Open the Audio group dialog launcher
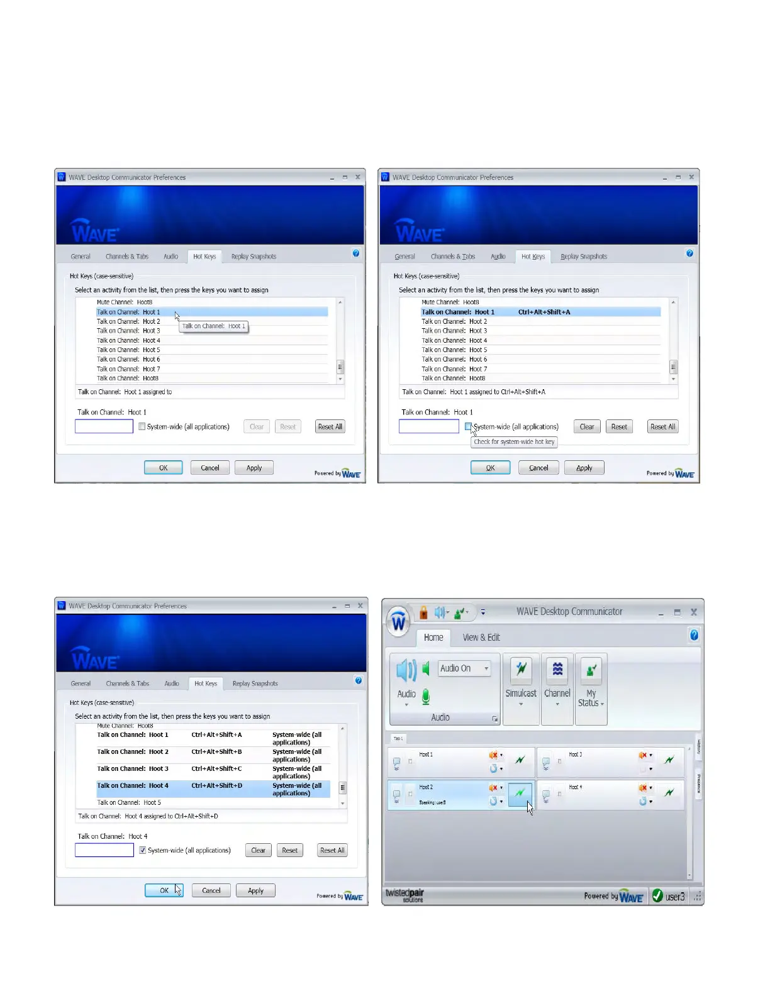Viewport: 770px width, 996px height. click(x=495, y=719)
